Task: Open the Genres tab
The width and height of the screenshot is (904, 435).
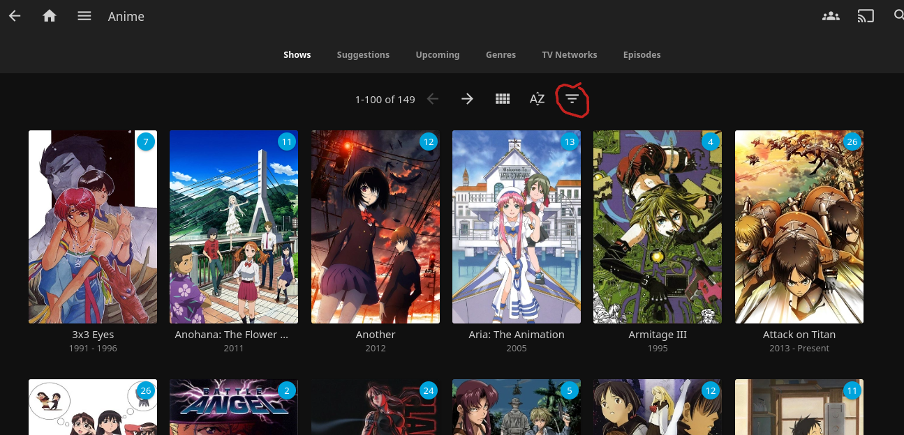Action: 501,54
